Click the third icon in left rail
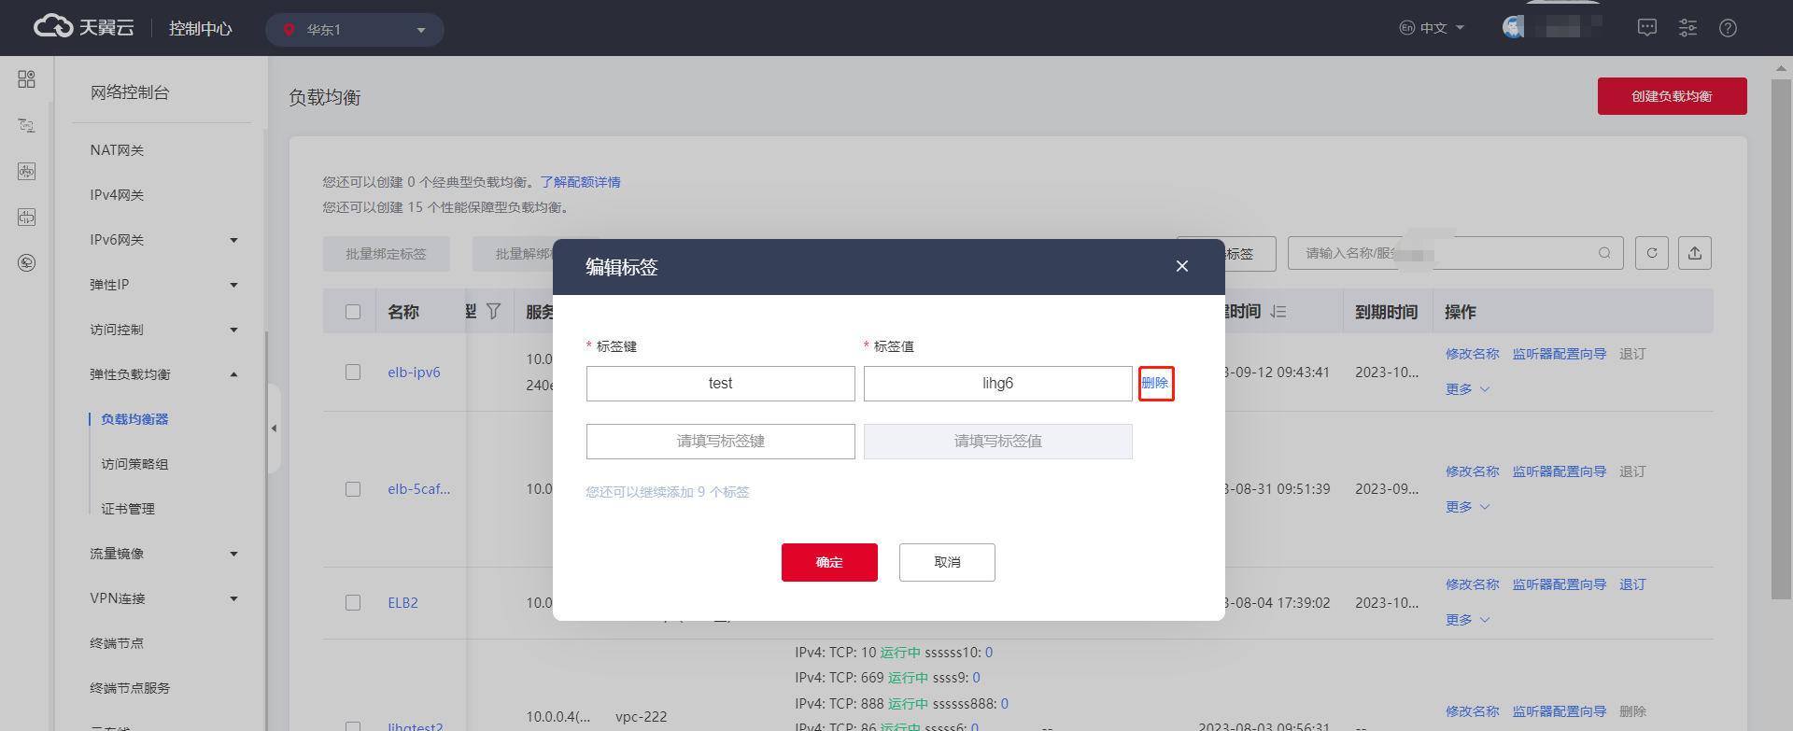1793x731 pixels. (x=26, y=171)
